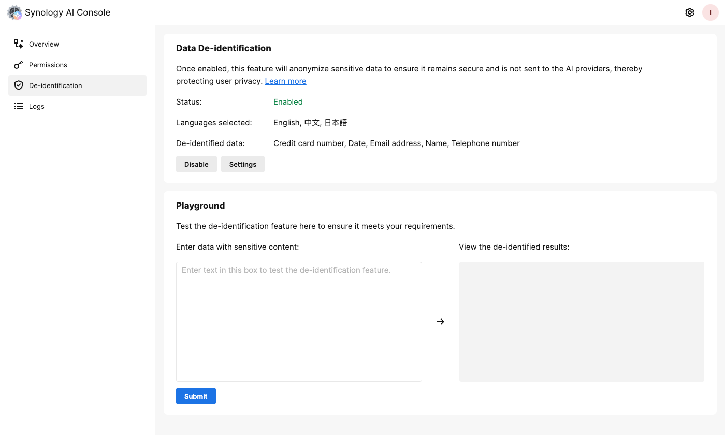Focus the sensitive content text box
Image resolution: width=725 pixels, height=435 pixels.
pyautogui.click(x=299, y=321)
